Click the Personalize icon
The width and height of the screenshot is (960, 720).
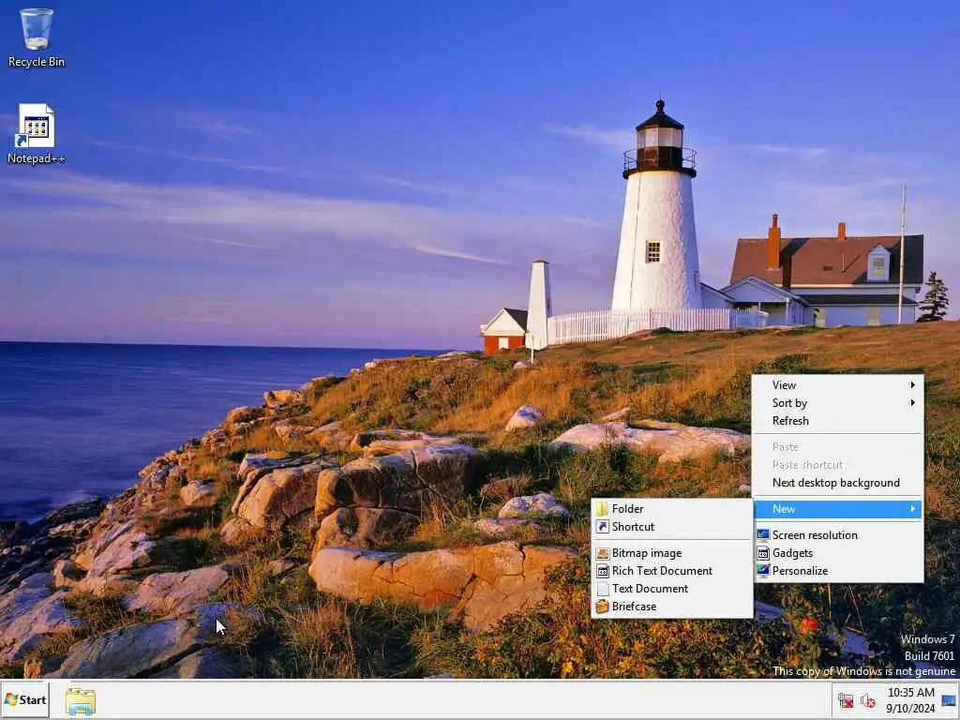[x=763, y=571]
